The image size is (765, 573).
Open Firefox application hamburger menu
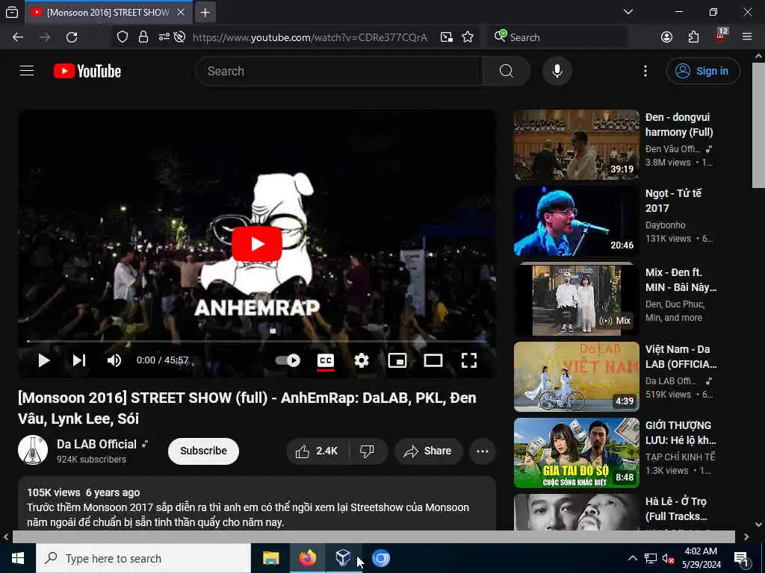click(747, 37)
